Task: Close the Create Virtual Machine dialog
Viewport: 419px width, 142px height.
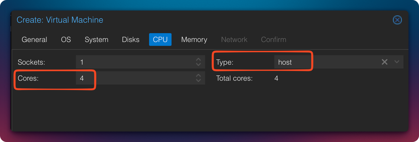Action: coord(397,20)
